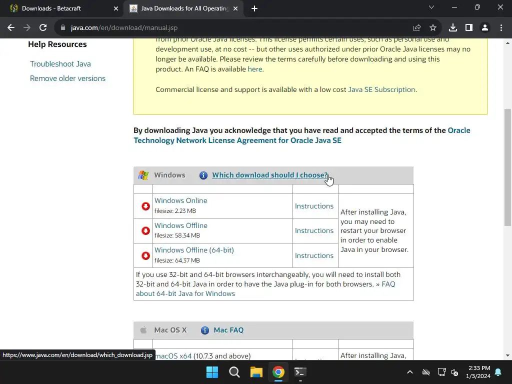Click the display network icon in the tray

coord(441,372)
